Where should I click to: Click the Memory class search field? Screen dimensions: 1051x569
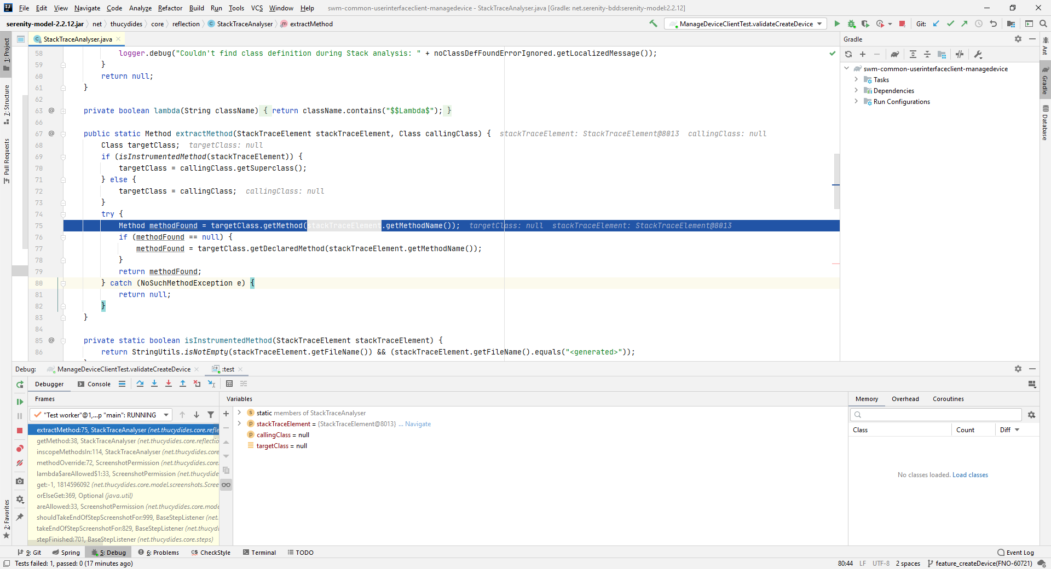tap(936, 415)
